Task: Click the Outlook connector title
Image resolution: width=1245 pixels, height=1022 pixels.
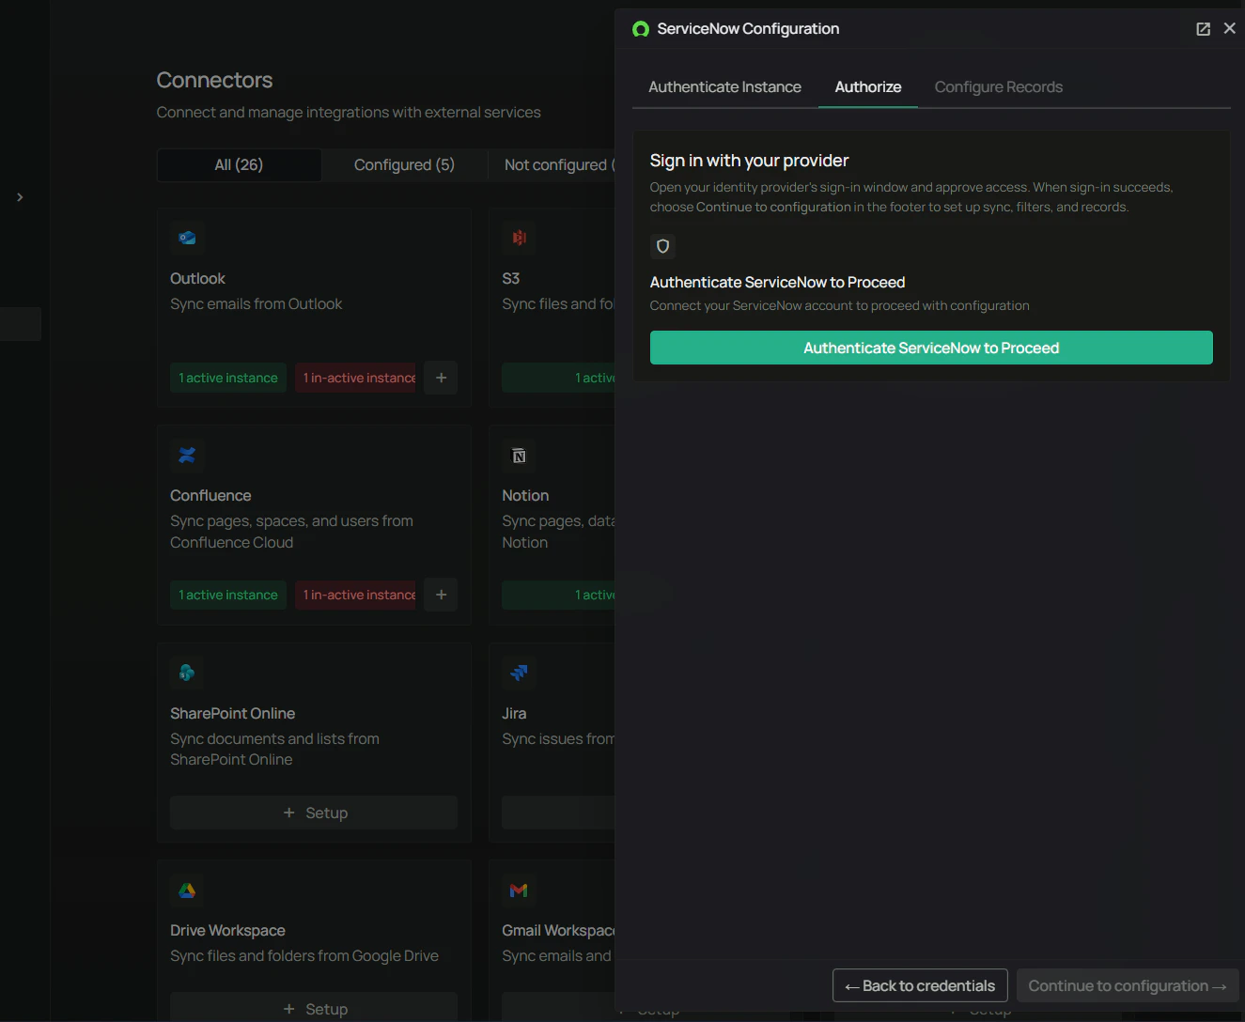Action: tap(197, 278)
